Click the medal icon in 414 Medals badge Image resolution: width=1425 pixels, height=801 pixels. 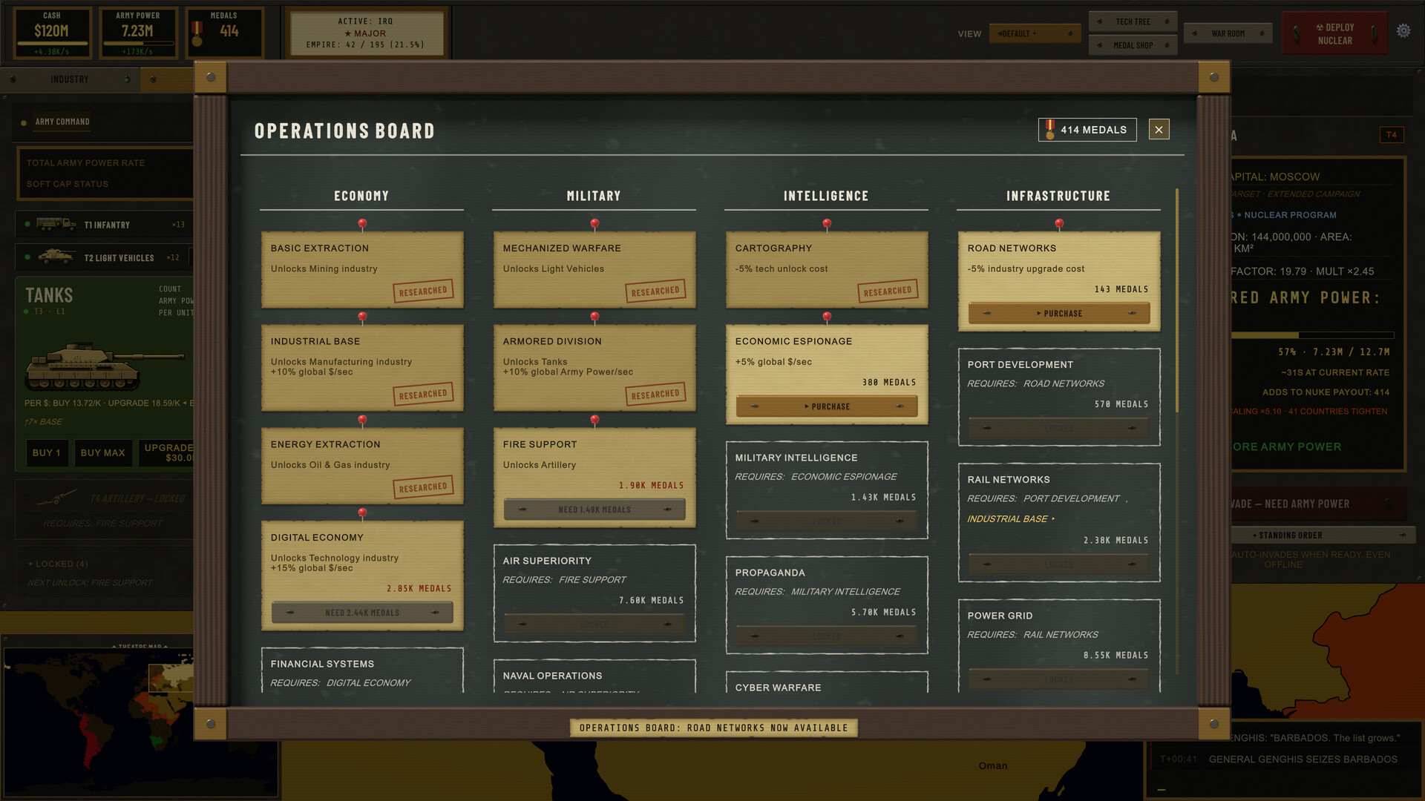click(x=1049, y=130)
